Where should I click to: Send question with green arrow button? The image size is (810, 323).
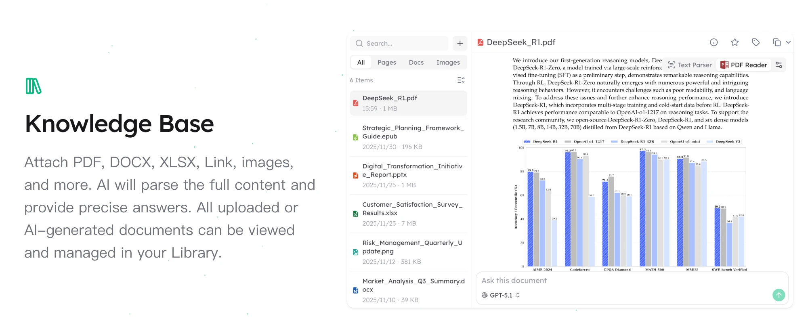click(779, 295)
